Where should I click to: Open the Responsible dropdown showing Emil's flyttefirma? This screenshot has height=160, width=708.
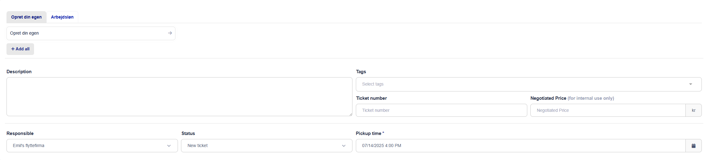pyautogui.click(x=92, y=146)
